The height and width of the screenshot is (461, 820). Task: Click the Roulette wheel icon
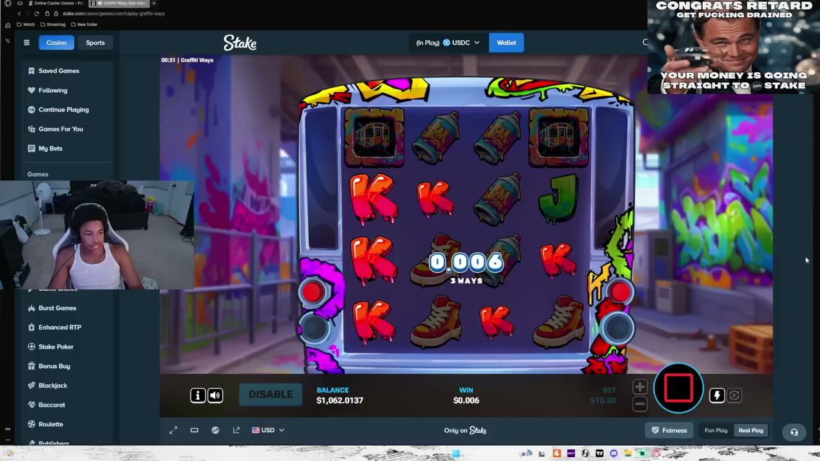pos(31,424)
